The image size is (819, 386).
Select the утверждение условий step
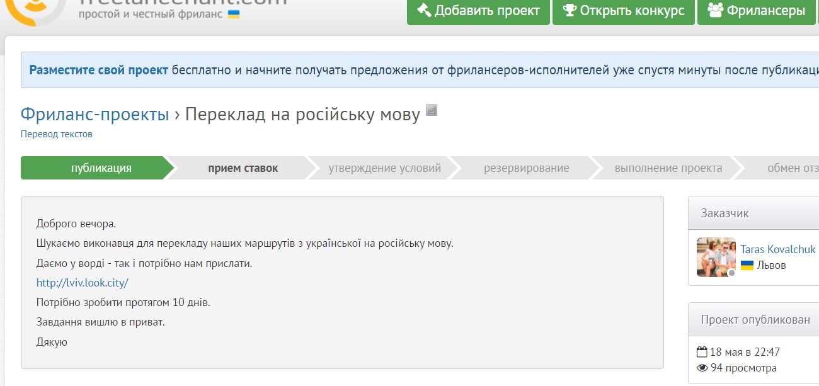[x=384, y=168]
